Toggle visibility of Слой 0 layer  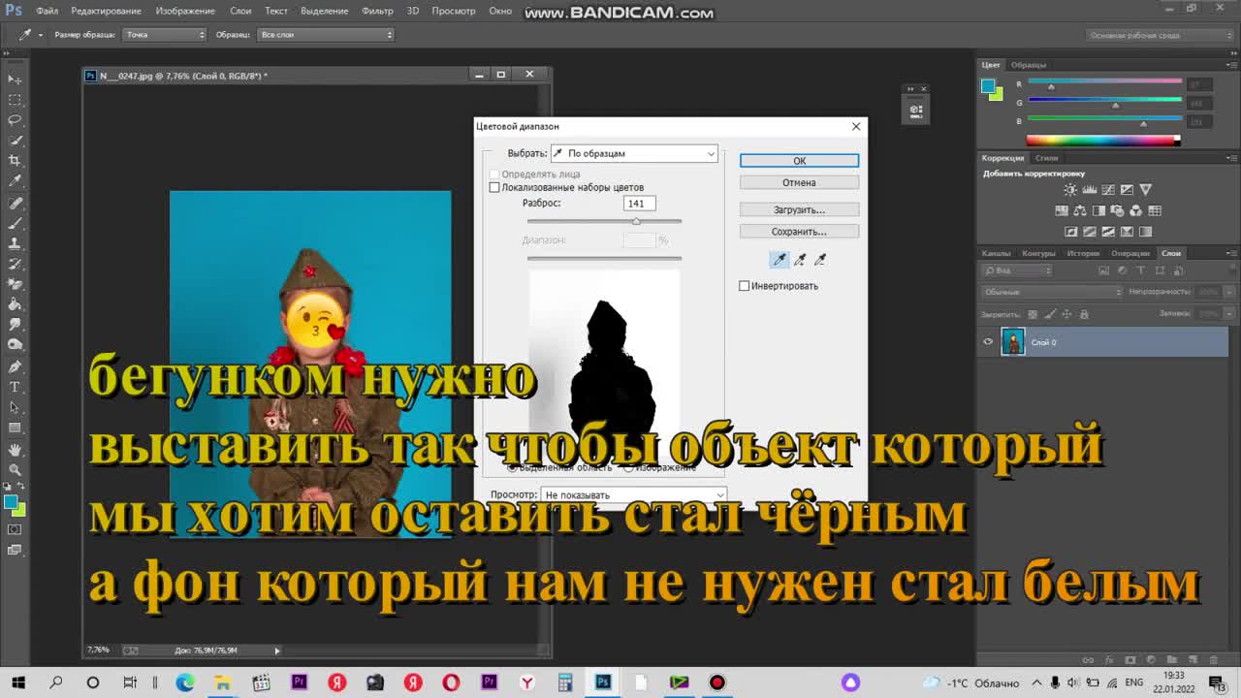tap(988, 341)
